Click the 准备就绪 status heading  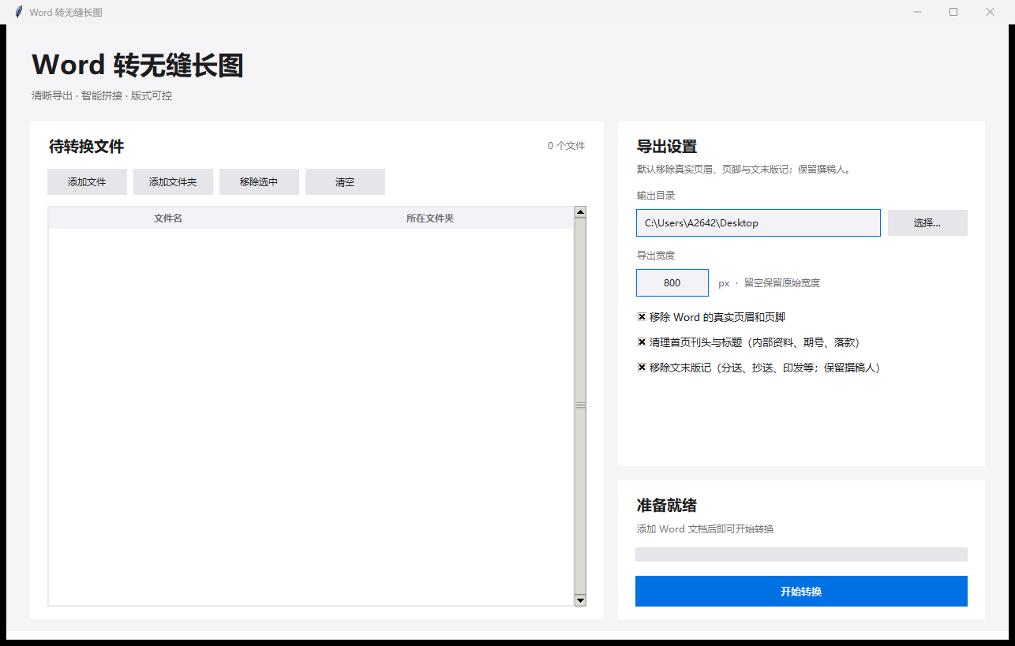coord(667,506)
